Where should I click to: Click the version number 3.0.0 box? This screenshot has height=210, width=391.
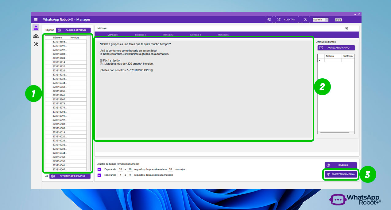pos(338,20)
